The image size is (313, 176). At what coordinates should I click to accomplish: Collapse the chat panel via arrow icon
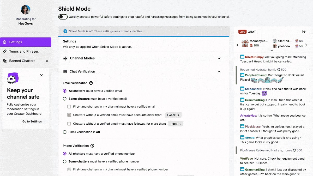click(x=304, y=32)
